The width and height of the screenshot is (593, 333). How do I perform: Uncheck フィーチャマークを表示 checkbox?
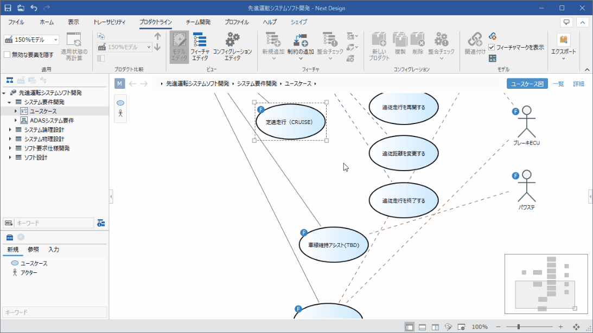(x=492, y=48)
